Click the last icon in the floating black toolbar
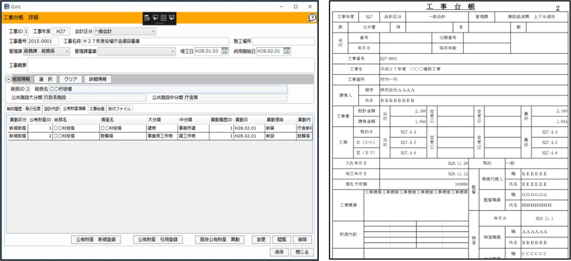Image resolution: width=571 pixels, height=261 pixels. 172,17
